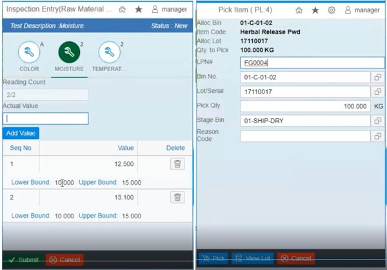
Task: Select the TEMPERATURE test wrench icon
Action: click(x=110, y=52)
